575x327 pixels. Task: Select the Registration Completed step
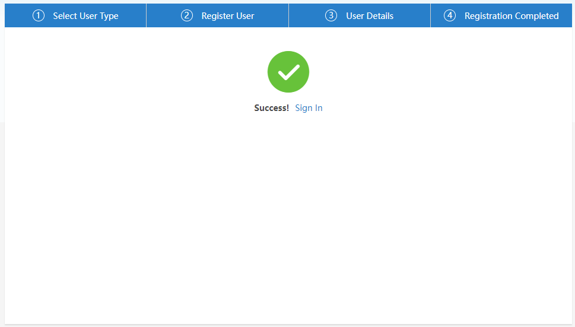click(501, 16)
